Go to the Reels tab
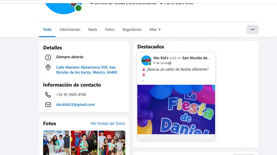 (x=92, y=29)
